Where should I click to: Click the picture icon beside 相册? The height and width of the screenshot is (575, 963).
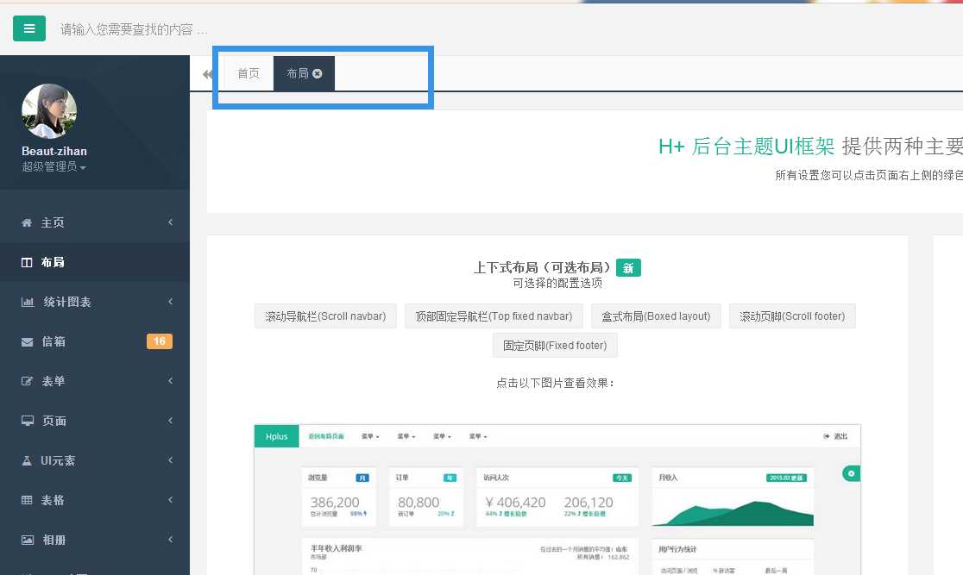click(28, 540)
